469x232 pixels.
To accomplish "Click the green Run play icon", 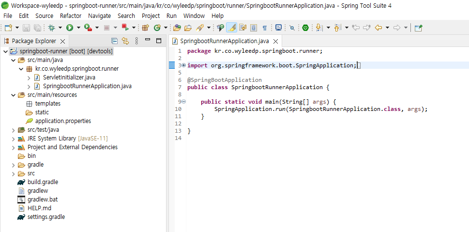I will point(70,28).
